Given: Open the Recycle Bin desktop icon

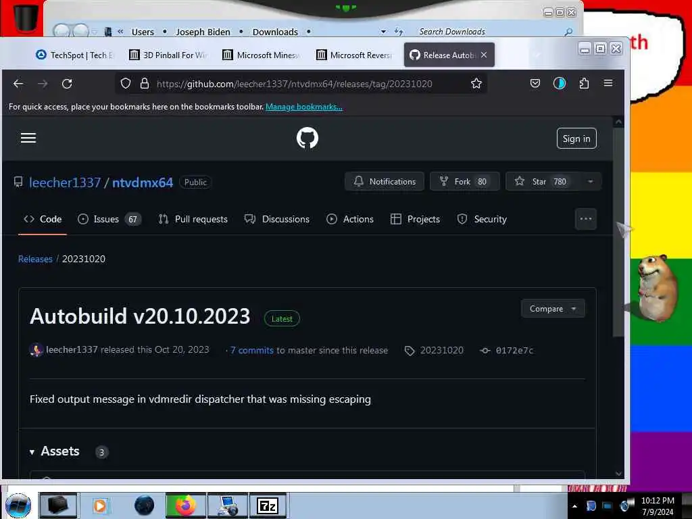Looking at the screenshot, I should [26, 18].
